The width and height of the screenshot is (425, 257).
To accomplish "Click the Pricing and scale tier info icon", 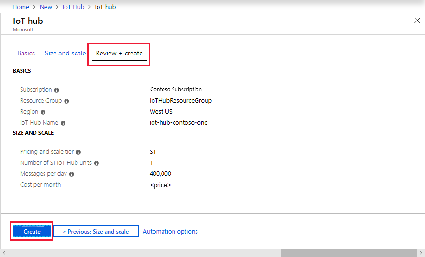I will point(78,152).
